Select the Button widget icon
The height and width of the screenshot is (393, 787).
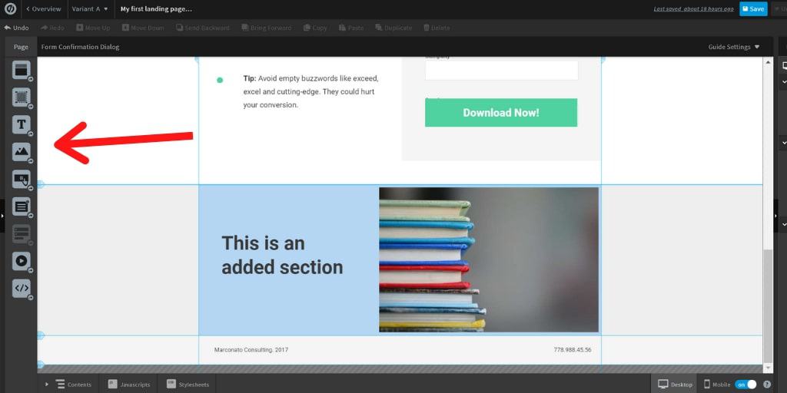[21, 179]
